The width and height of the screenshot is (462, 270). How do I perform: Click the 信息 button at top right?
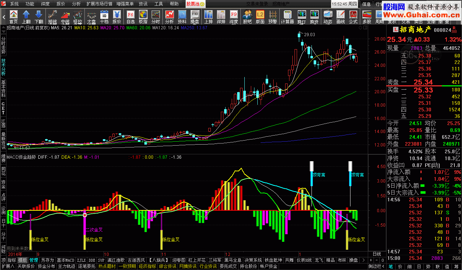pyautogui.click(x=366, y=4)
